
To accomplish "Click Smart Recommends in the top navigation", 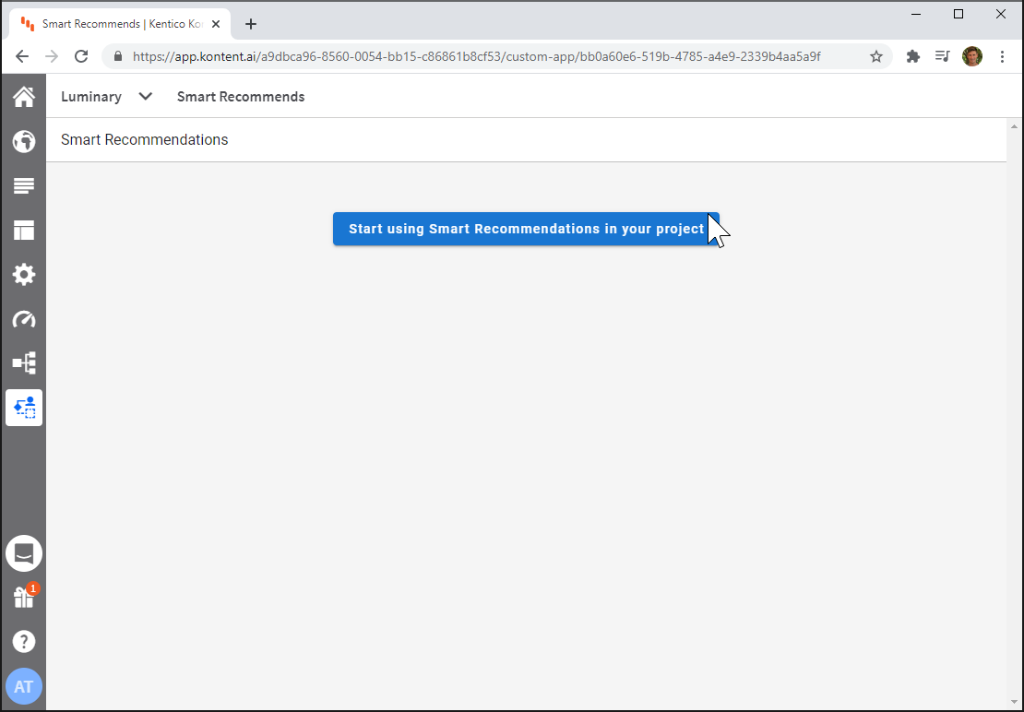I will [241, 96].
